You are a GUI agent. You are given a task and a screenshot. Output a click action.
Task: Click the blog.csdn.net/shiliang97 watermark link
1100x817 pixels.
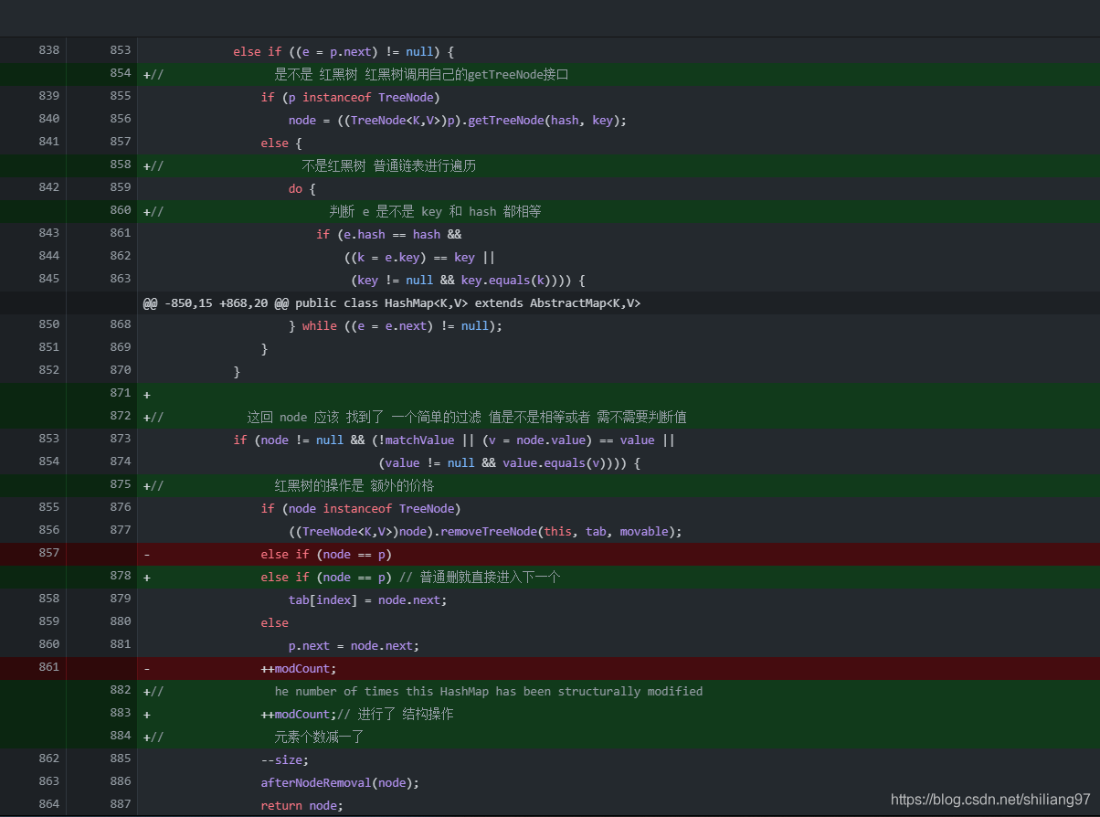[990, 800]
